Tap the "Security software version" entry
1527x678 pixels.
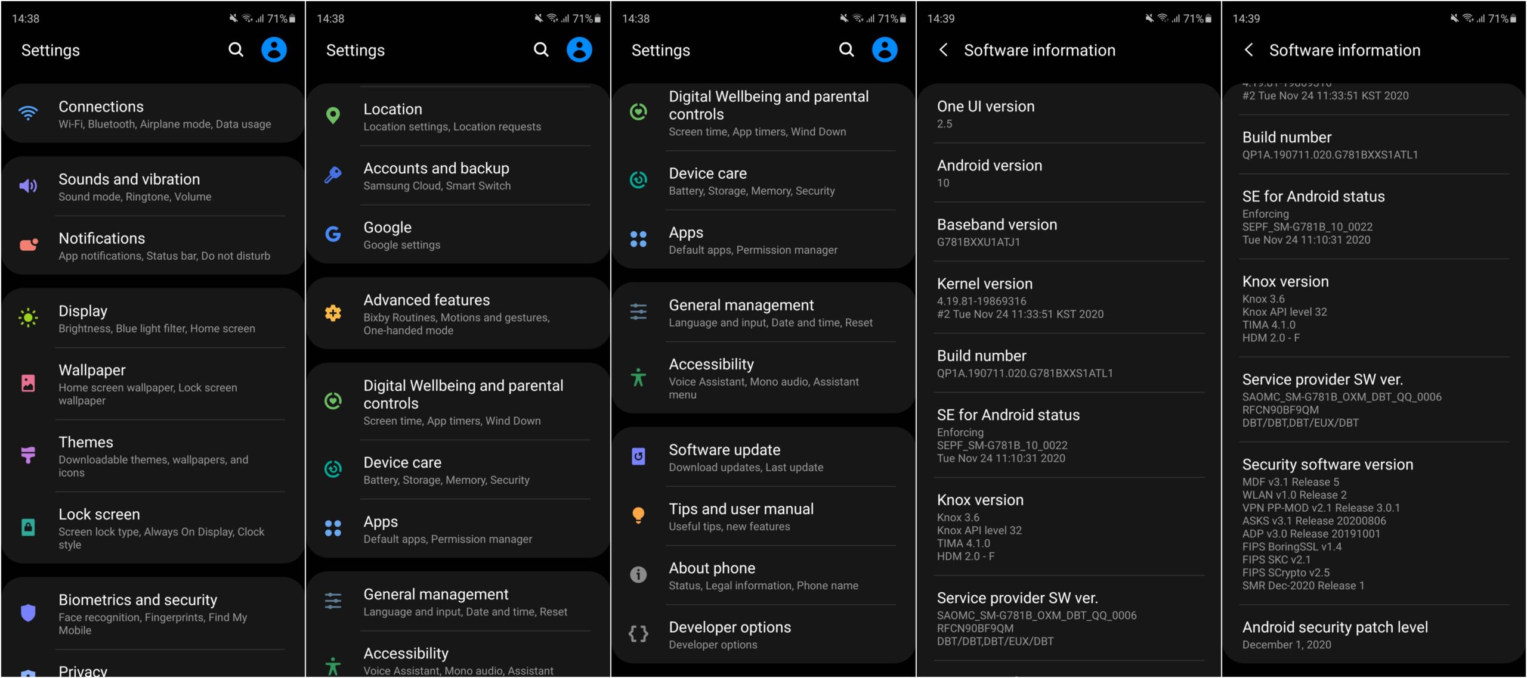click(1374, 524)
